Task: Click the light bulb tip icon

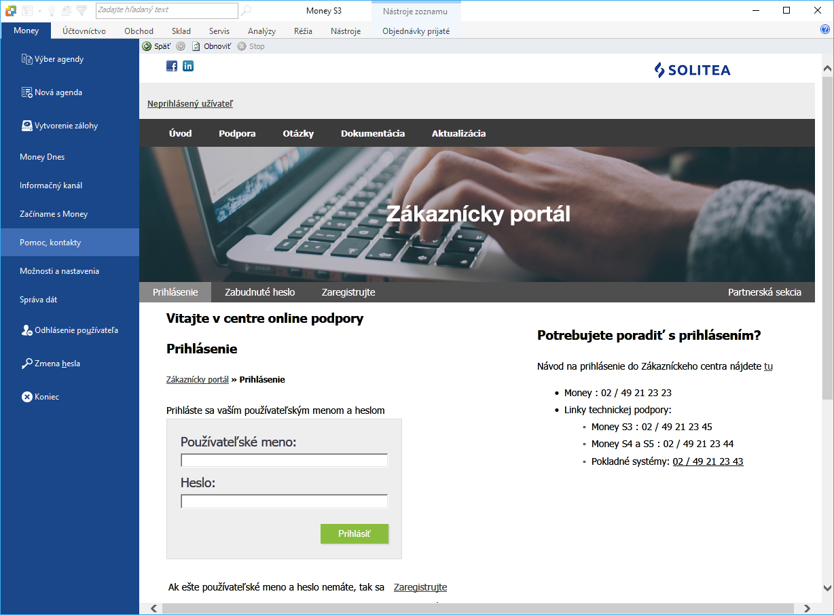Action: tap(51, 10)
